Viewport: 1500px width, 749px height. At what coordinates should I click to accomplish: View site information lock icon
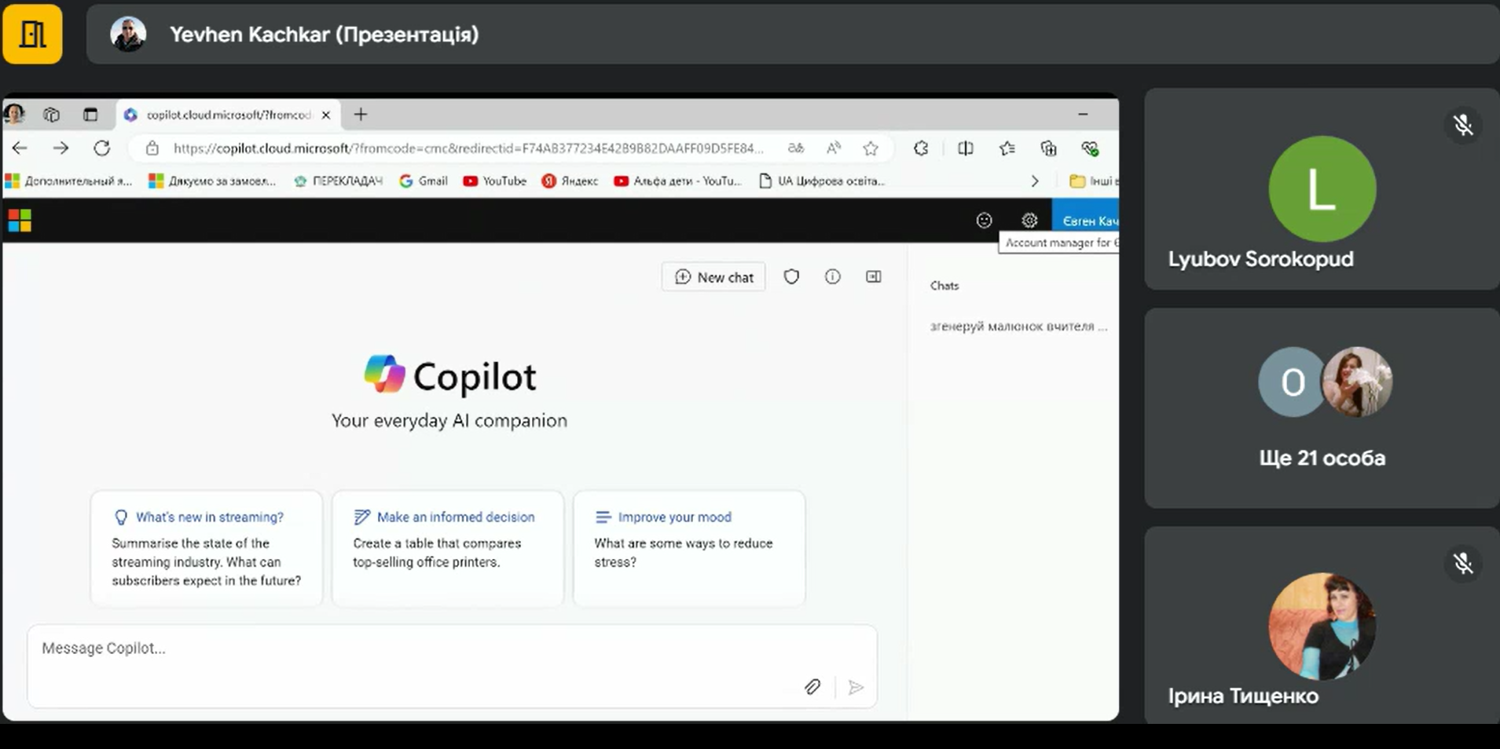coord(152,148)
